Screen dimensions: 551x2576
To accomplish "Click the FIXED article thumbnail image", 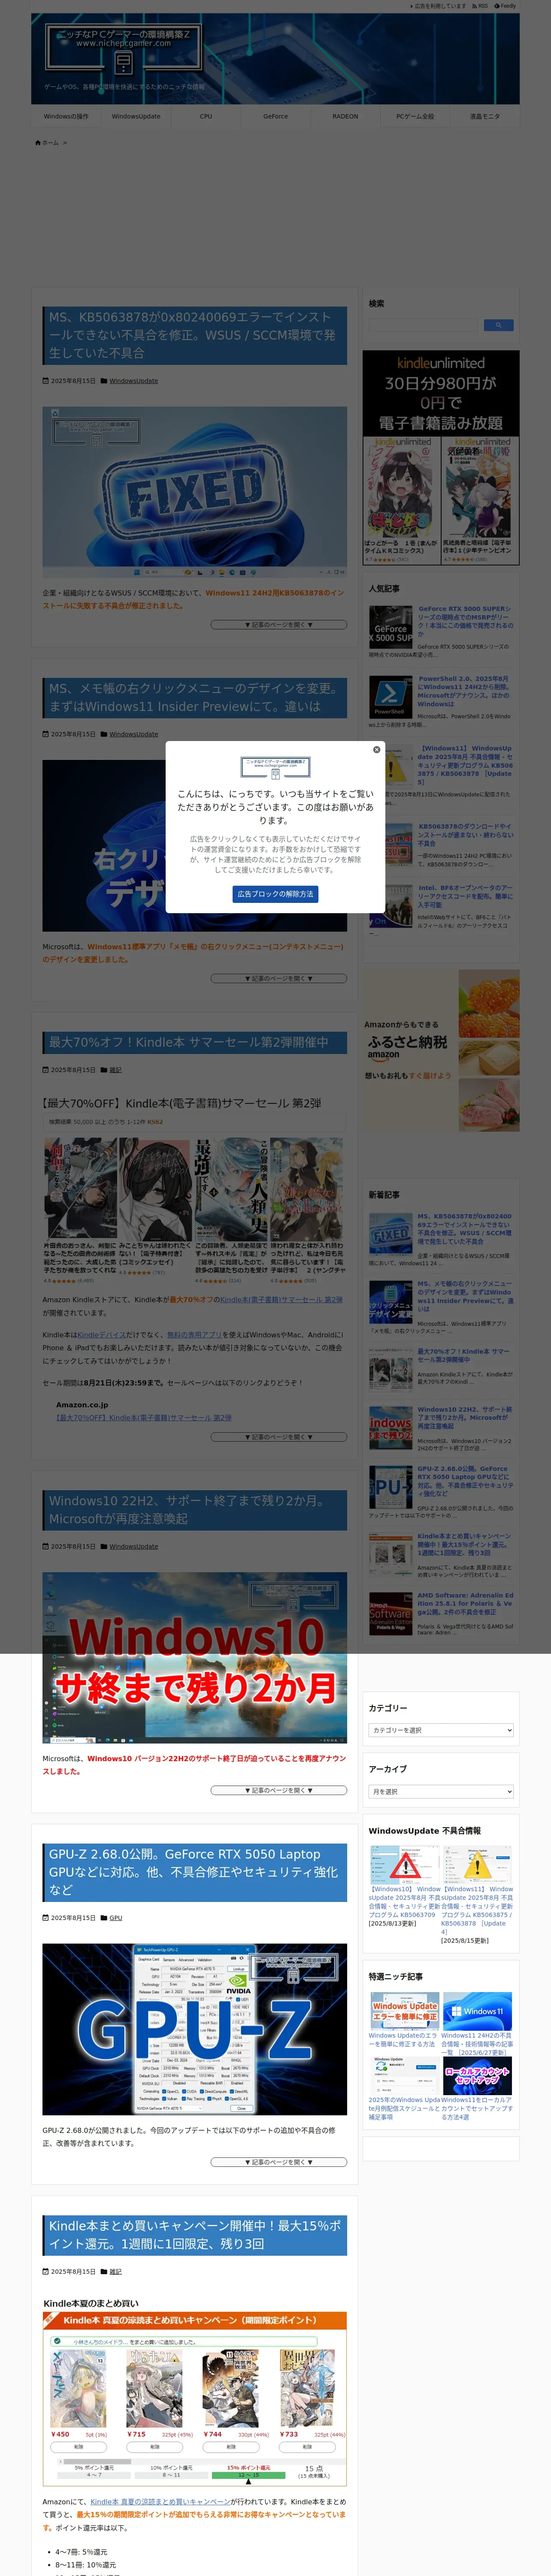I will 195,492.
